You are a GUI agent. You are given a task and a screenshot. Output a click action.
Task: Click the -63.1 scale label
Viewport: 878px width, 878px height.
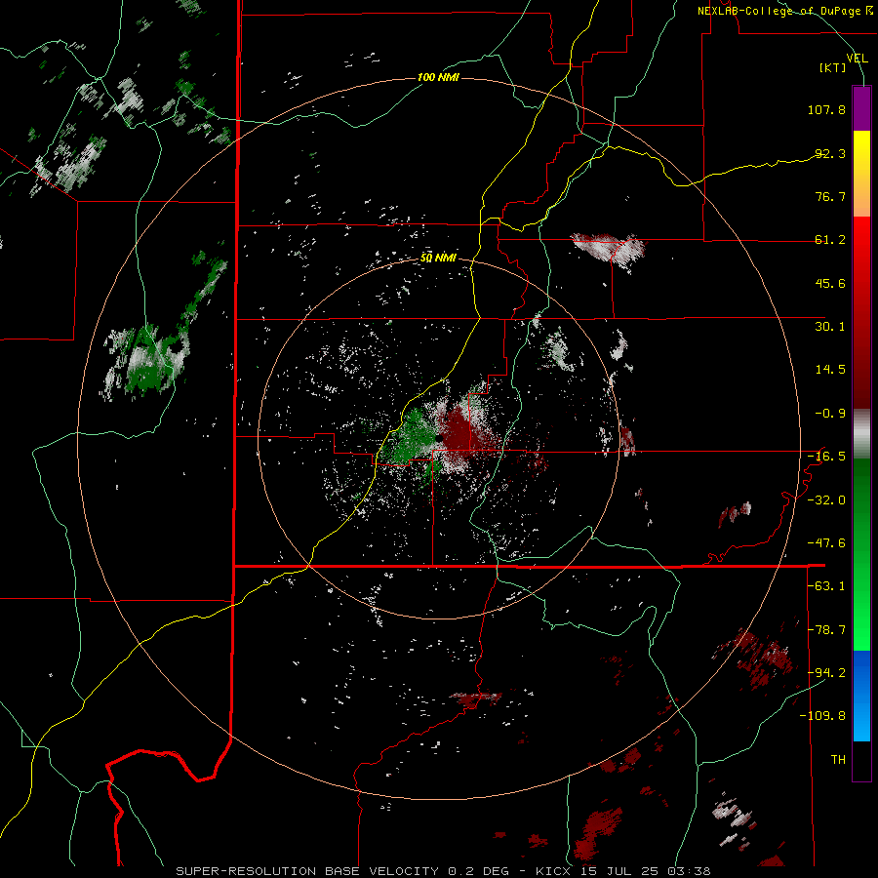(826, 586)
